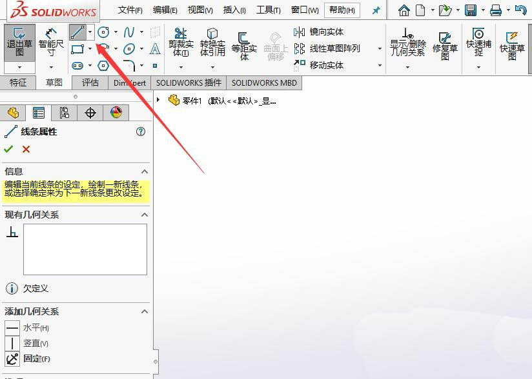The height and width of the screenshot is (379, 532).
Task: Collapse the 添加几何关系 section
Action: 145,311
